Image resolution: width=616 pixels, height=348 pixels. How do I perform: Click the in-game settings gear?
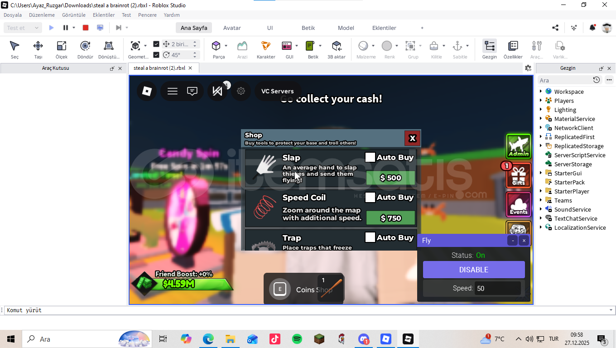[241, 91]
